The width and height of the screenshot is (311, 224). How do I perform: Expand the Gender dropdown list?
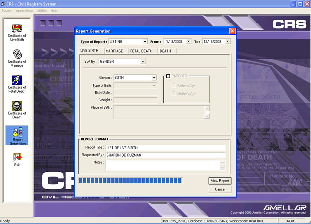coord(154,78)
